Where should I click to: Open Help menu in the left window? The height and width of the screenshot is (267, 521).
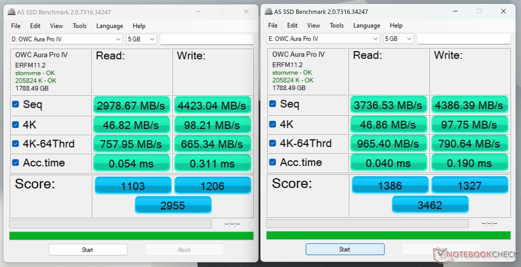point(139,26)
